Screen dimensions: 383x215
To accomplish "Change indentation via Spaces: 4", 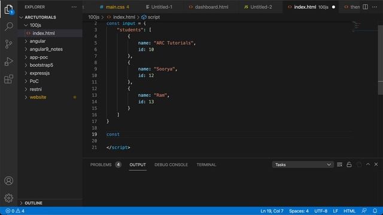I will pos(299,211).
